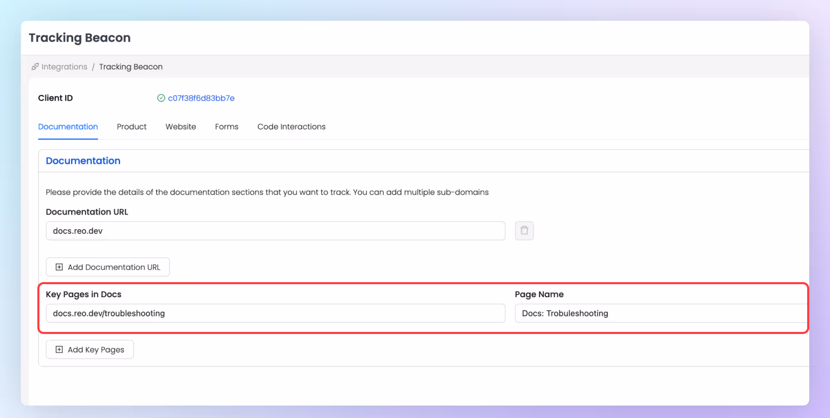Click the Key Pages in Docs label
The image size is (830, 418).
click(84, 294)
